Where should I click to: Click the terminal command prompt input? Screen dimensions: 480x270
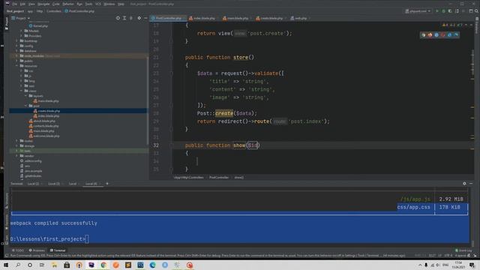87,239
